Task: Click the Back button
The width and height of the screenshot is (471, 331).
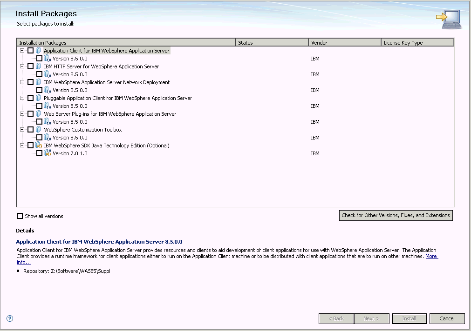Action: pos(336,318)
